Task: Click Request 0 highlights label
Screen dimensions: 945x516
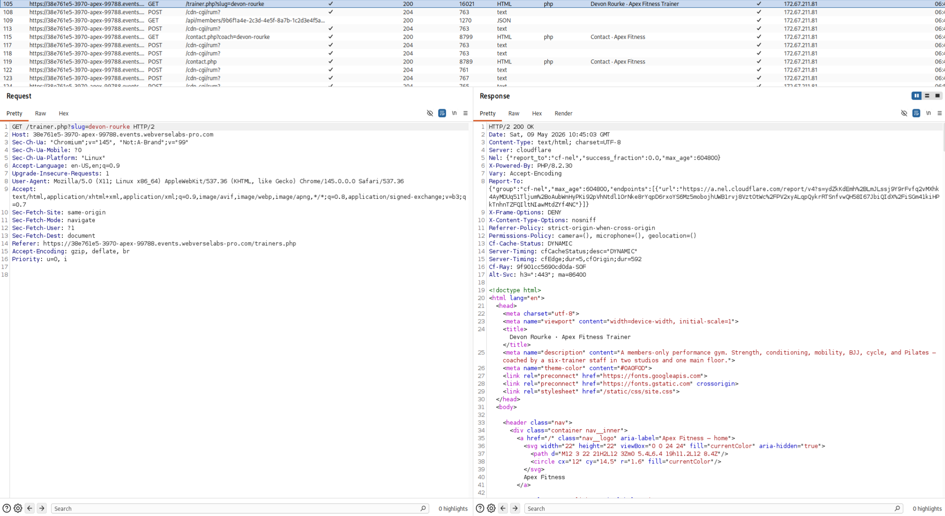Action: click(453, 508)
